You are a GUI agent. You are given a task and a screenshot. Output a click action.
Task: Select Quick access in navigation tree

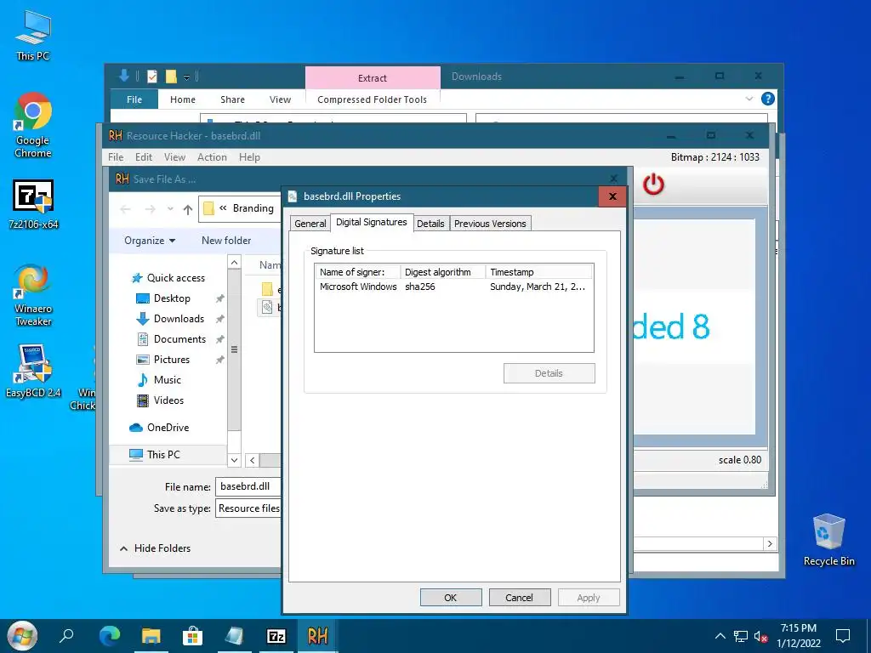tap(168, 278)
